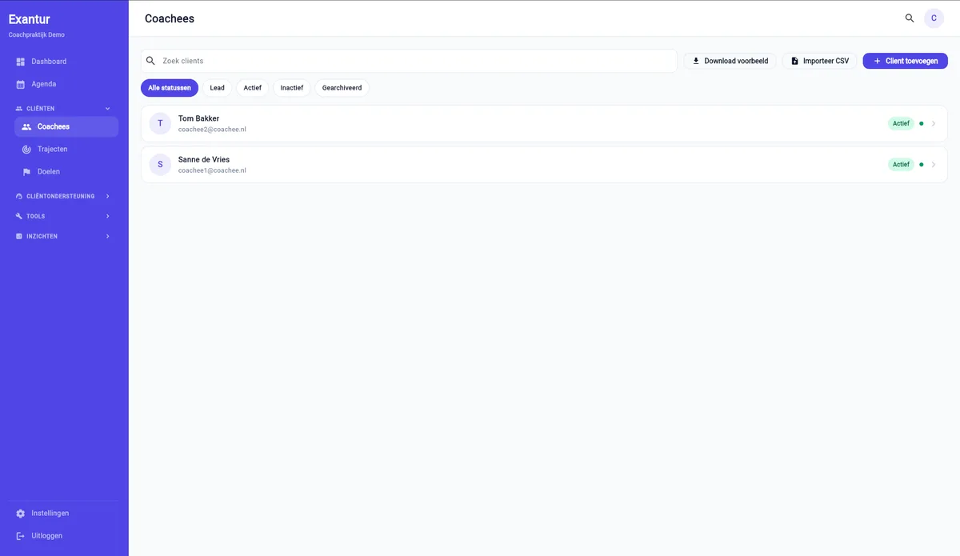The height and width of the screenshot is (556, 960).
Task: Open the Agenda calendar icon
Action: click(21, 84)
